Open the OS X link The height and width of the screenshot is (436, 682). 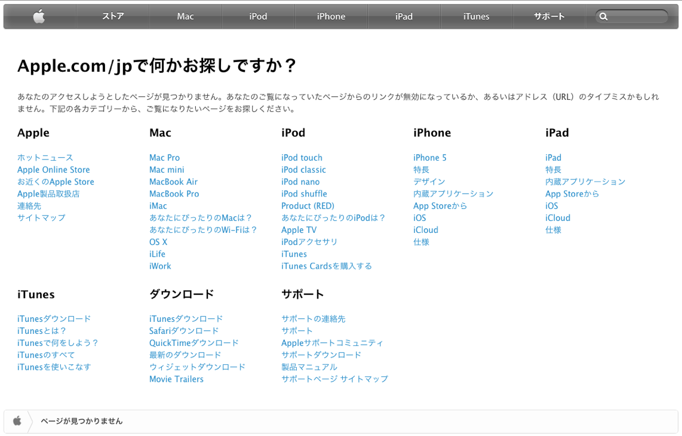tap(158, 242)
